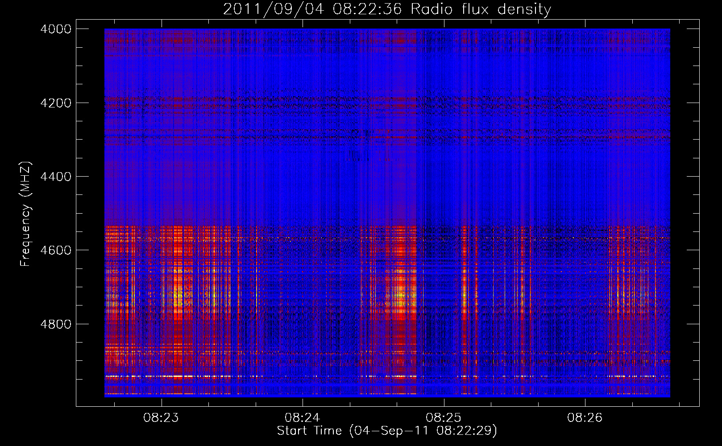The image size is (722, 446).
Task: Click the 4200 frequency tick label
Action: (55, 103)
